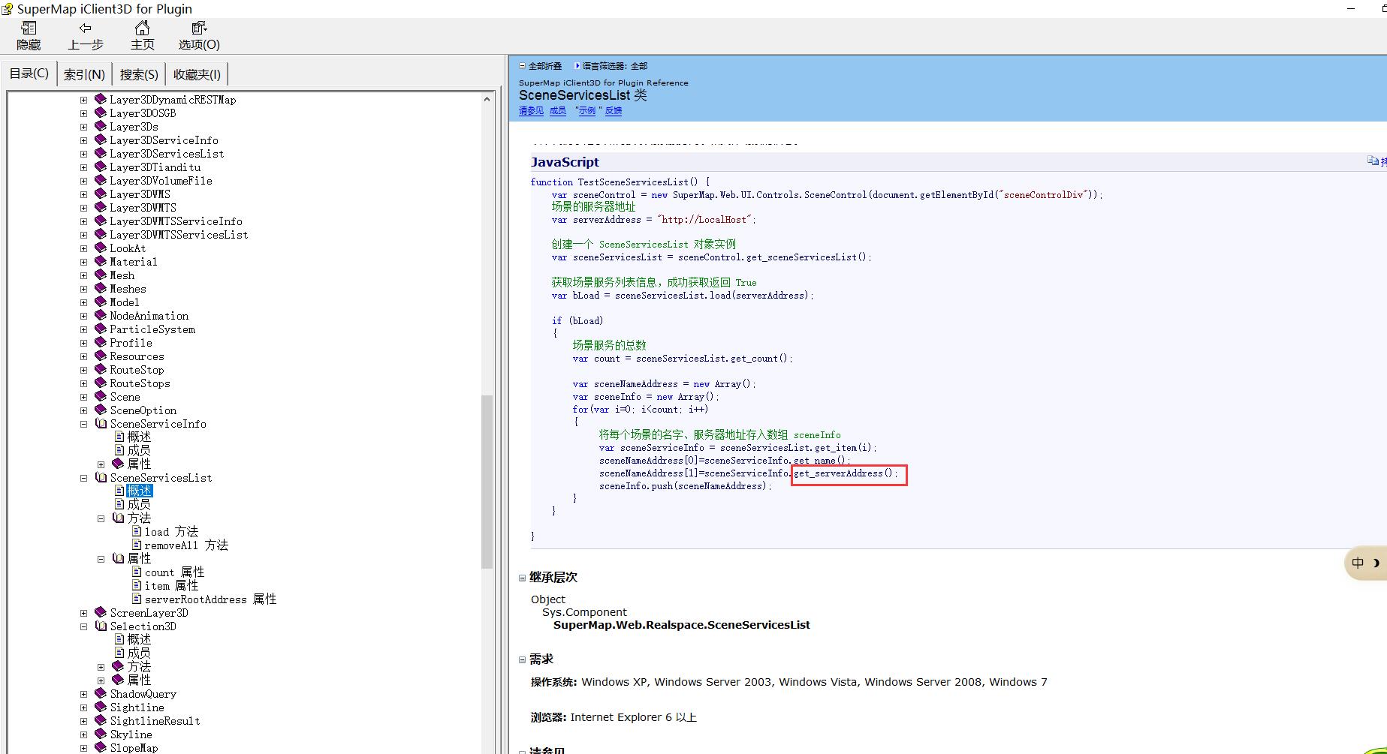The height and width of the screenshot is (754, 1387).
Task: Select the NodeAnimation book icon
Action: click(101, 315)
